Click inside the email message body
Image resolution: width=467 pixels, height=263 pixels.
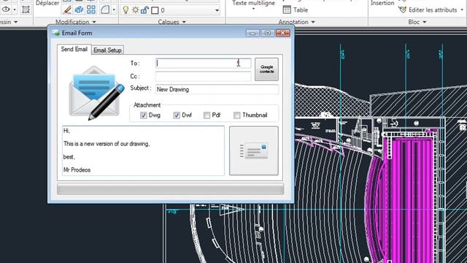143,150
